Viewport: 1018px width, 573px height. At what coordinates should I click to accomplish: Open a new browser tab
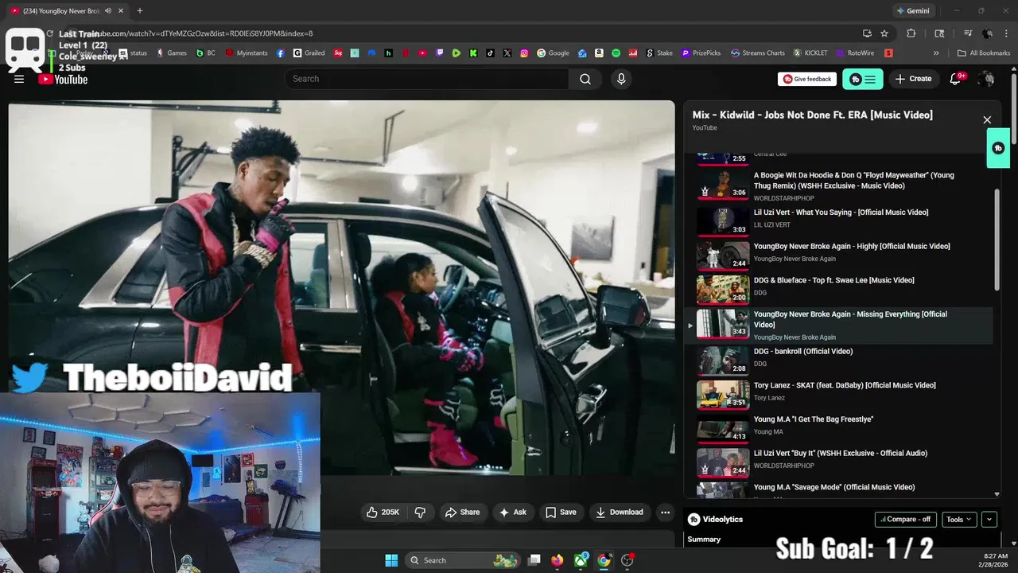[140, 11]
